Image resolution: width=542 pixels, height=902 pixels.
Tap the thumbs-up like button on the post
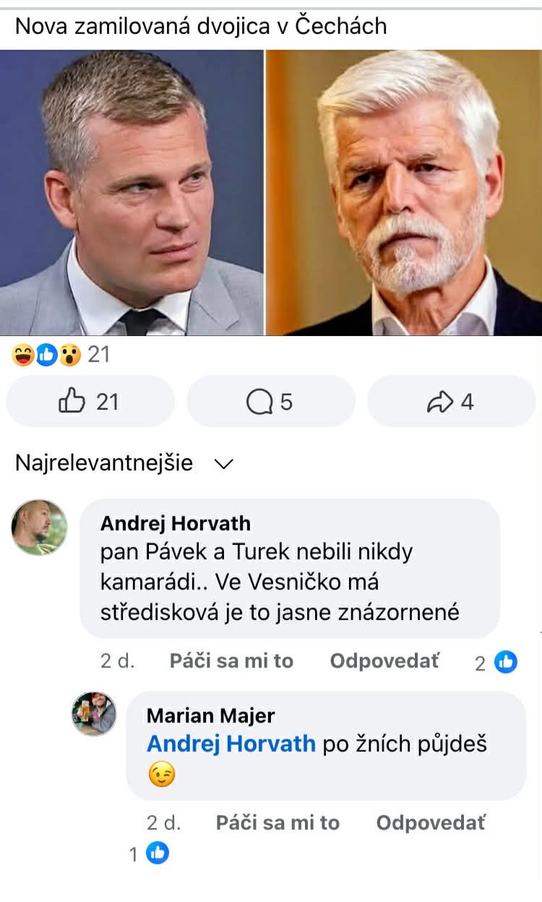tap(89, 401)
